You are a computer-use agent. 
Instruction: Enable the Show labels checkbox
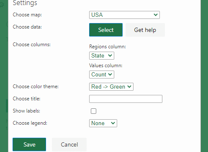click(93, 111)
